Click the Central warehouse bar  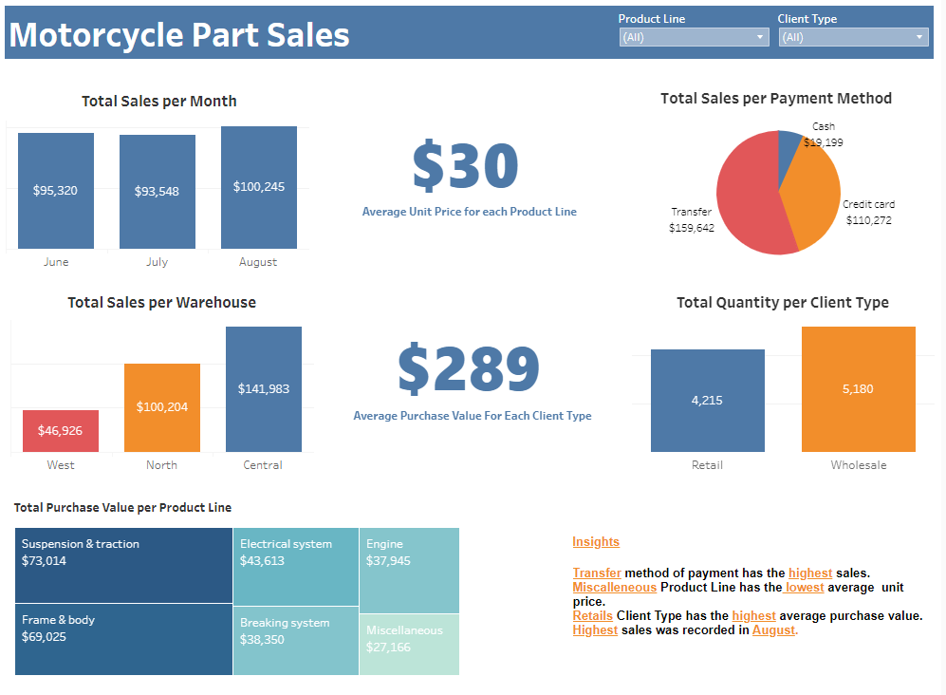click(263, 388)
